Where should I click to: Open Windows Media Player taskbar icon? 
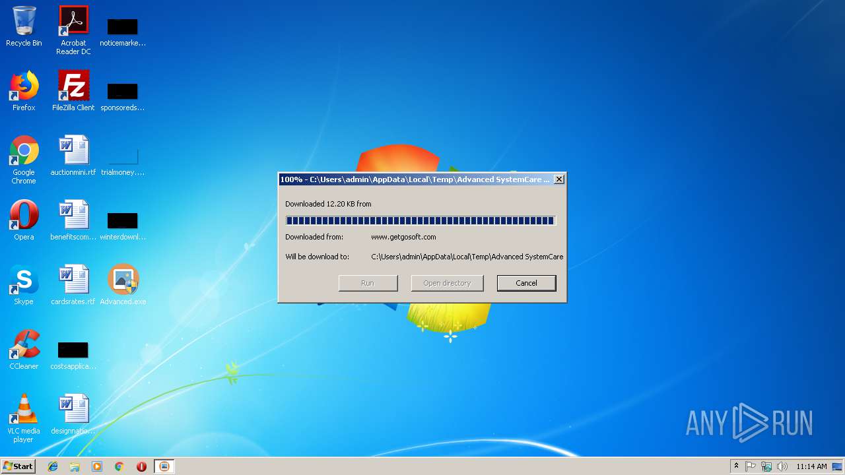click(97, 466)
